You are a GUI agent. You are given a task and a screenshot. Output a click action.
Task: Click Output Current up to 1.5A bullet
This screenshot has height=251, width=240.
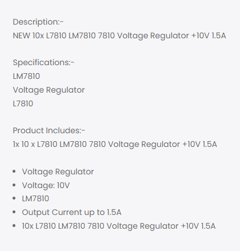coord(72,212)
